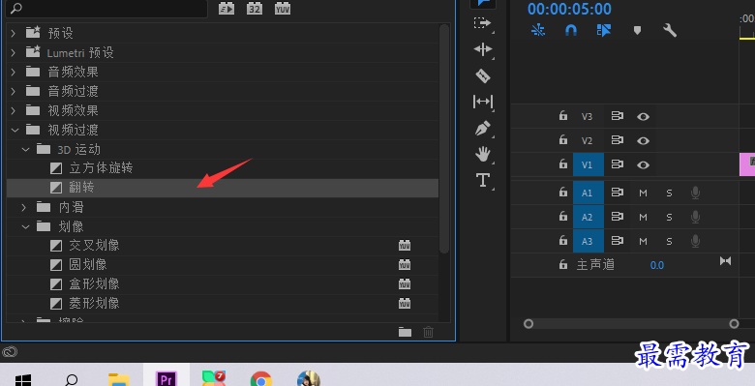This screenshot has width=755, height=386.
Task: Toggle lock on track V2
Action: pyautogui.click(x=563, y=140)
